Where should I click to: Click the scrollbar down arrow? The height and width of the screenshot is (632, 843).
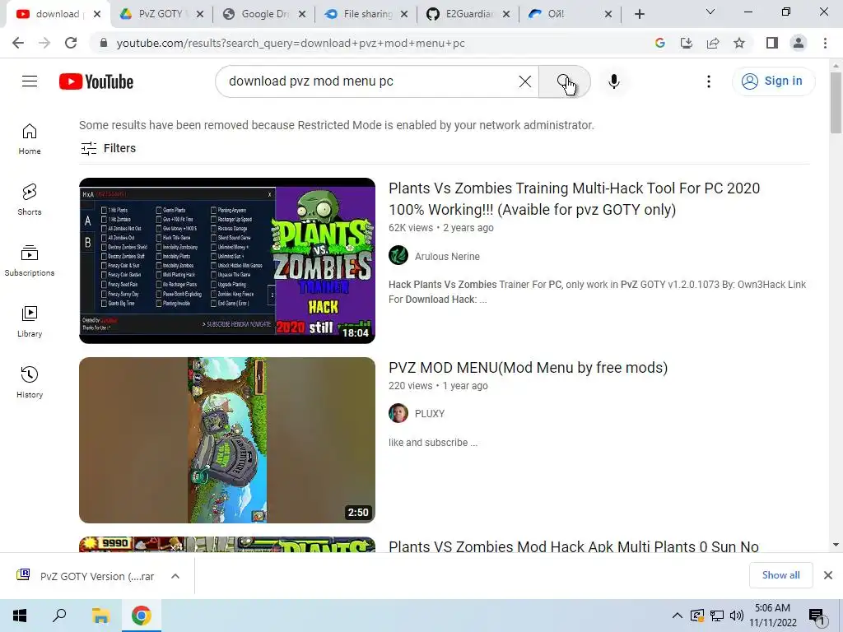[x=836, y=545]
